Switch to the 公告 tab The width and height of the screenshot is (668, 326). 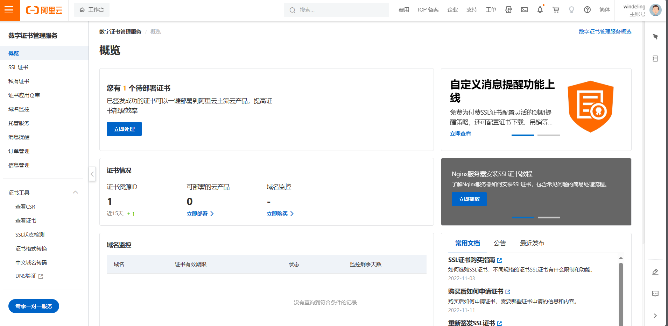click(x=500, y=243)
